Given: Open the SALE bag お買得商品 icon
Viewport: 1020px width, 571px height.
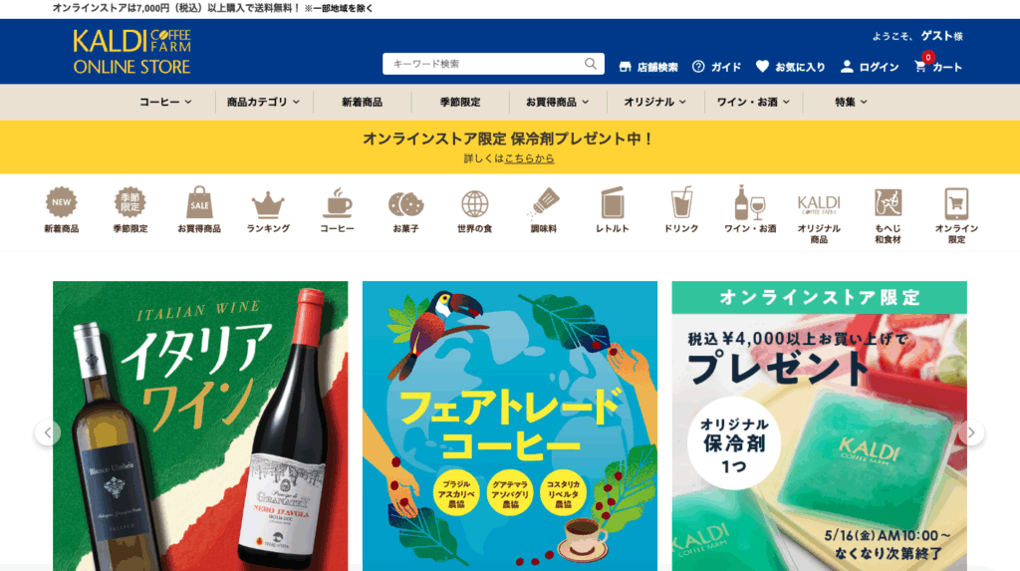Looking at the screenshot, I should coord(199,203).
